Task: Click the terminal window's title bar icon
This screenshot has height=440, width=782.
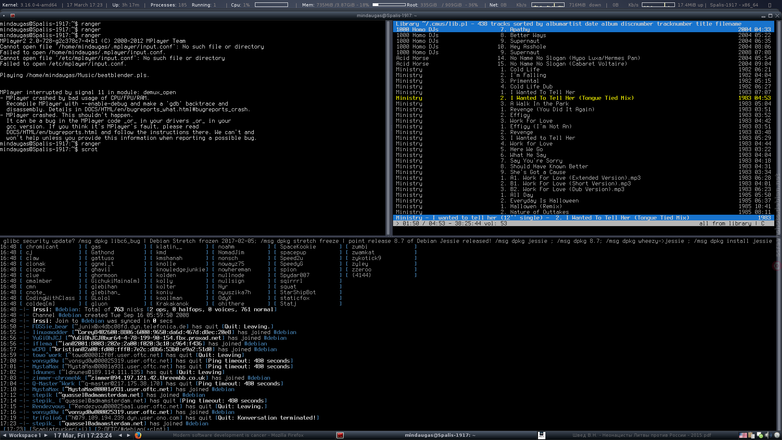Action: pyautogui.click(x=13, y=15)
